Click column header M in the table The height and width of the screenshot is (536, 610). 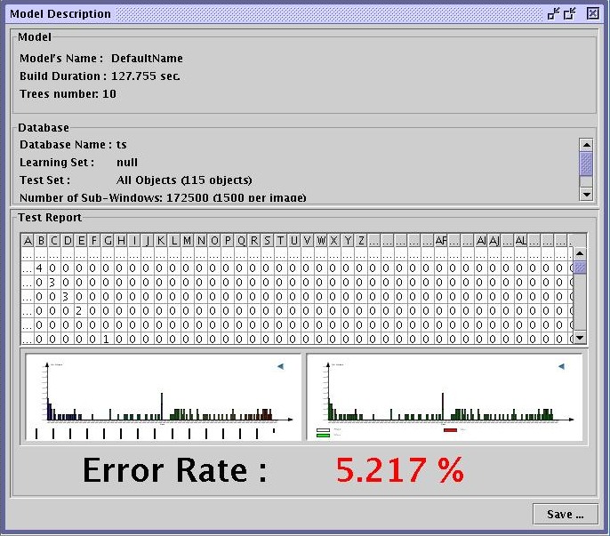click(188, 241)
